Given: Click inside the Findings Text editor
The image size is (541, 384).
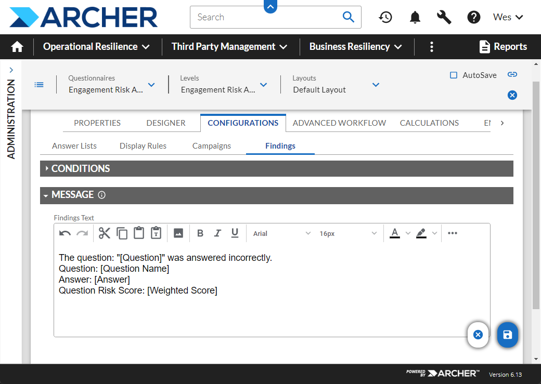Looking at the screenshot, I should pyautogui.click(x=272, y=289).
